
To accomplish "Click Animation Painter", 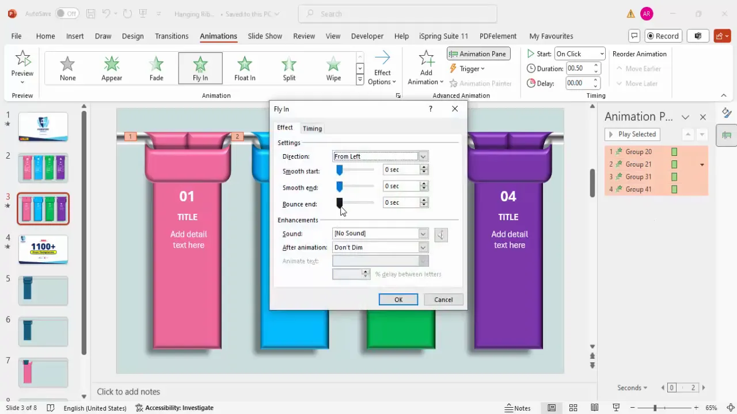I will 480,83.
